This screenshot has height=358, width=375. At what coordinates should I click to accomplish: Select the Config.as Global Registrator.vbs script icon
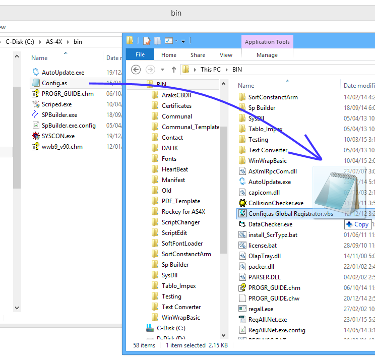pyautogui.click(x=242, y=214)
